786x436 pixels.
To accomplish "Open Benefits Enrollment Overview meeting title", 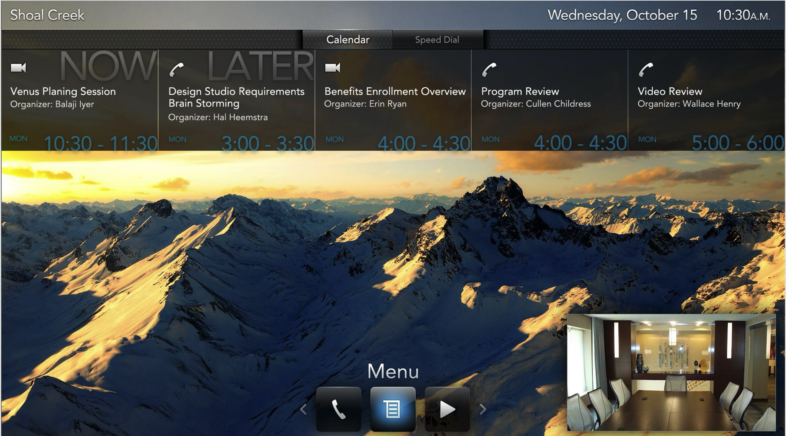I will click(x=395, y=91).
